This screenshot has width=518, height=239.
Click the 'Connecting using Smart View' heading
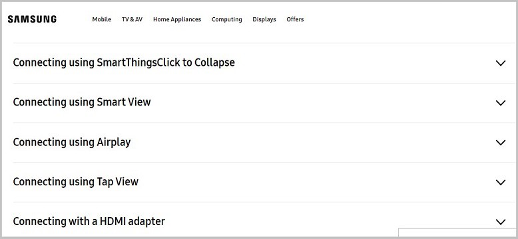click(x=82, y=102)
